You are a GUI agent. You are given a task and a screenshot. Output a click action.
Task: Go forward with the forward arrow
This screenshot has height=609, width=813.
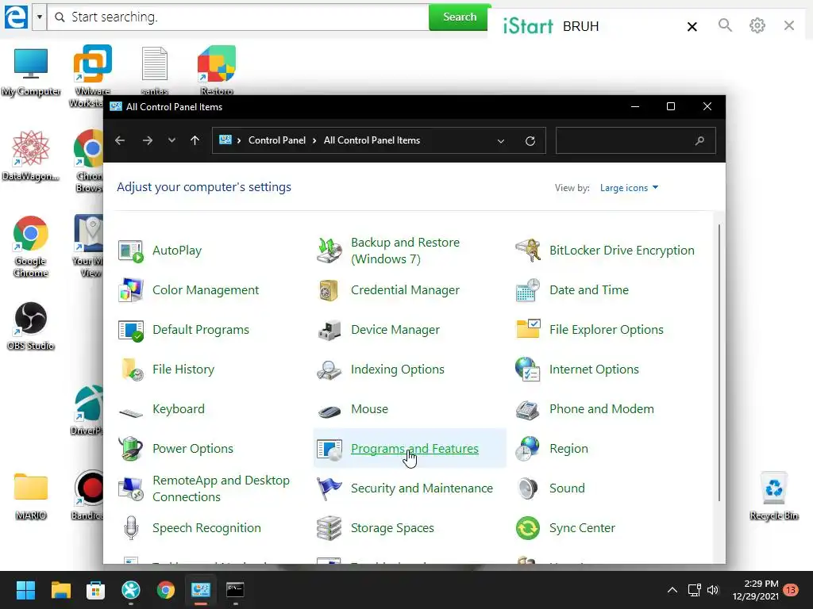(147, 140)
